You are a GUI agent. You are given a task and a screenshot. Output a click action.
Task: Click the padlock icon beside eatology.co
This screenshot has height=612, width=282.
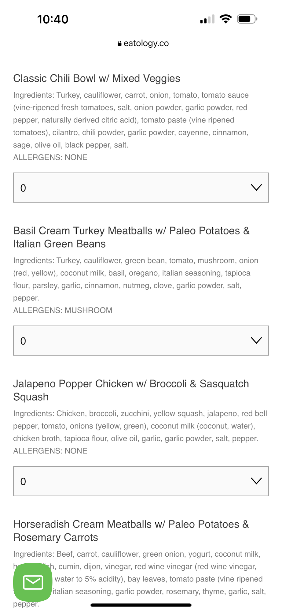pos(119,44)
